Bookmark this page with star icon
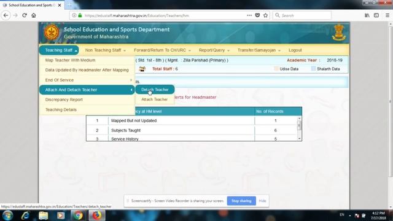The image size is (393, 221). (265, 15)
